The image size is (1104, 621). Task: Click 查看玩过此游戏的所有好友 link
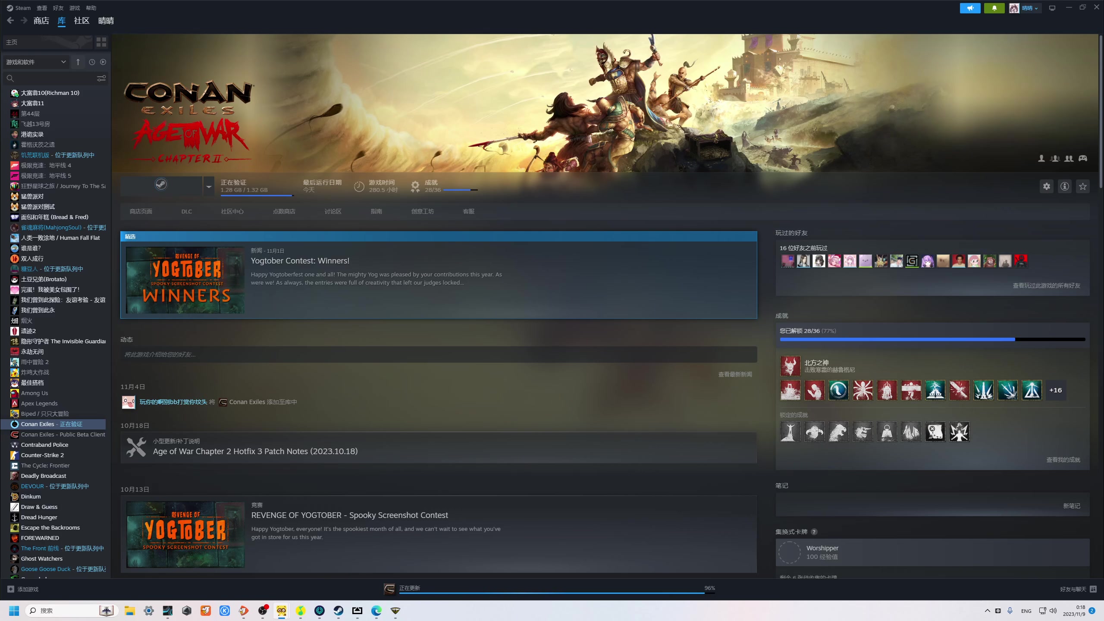click(1047, 285)
